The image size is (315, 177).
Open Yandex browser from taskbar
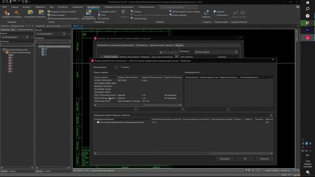pos(308,16)
